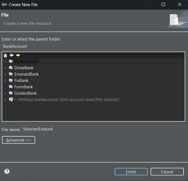Select the FormBank folder
Screen dimensions: 188x181
click(24, 87)
